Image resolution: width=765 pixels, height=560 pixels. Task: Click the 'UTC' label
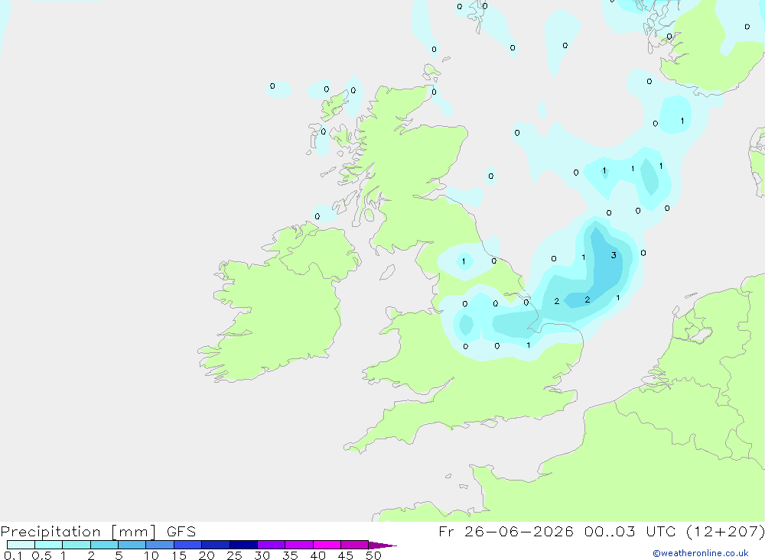pyautogui.click(x=661, y=531)
